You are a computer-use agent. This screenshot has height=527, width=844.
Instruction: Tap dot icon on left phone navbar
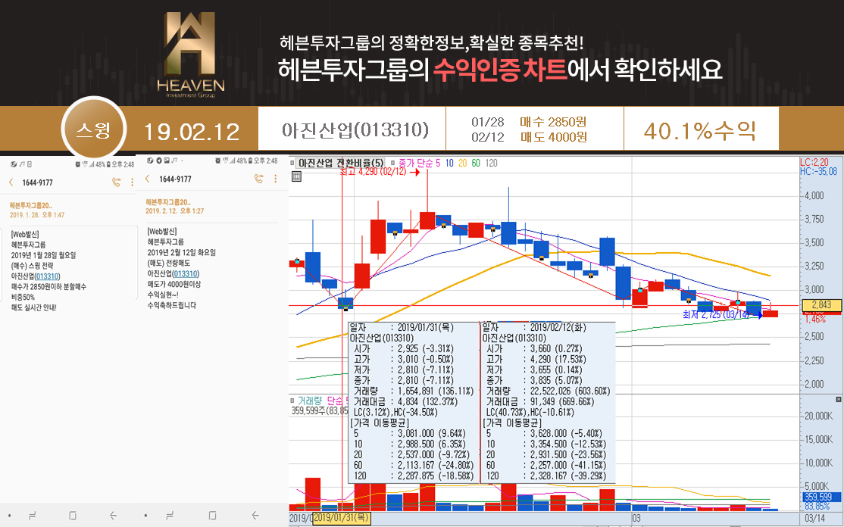point(10,515)
